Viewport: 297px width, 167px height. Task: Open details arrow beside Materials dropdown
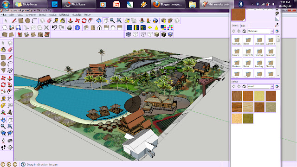[x=277, y=31]
